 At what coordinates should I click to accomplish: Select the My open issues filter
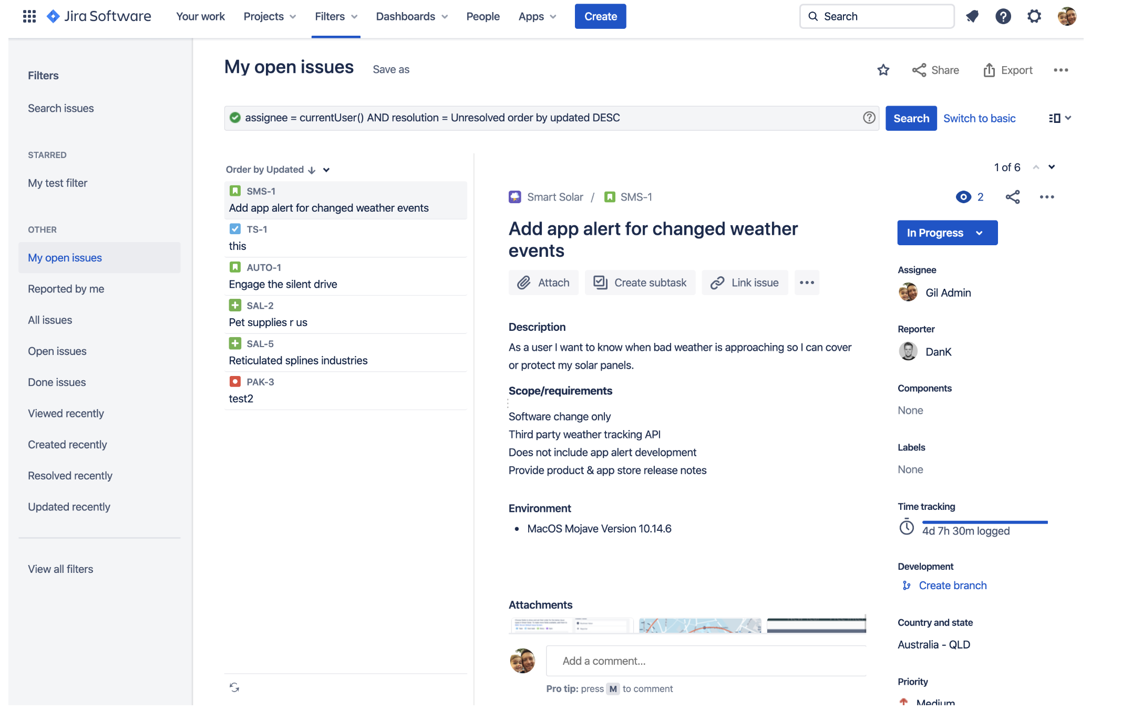[65, 256]
